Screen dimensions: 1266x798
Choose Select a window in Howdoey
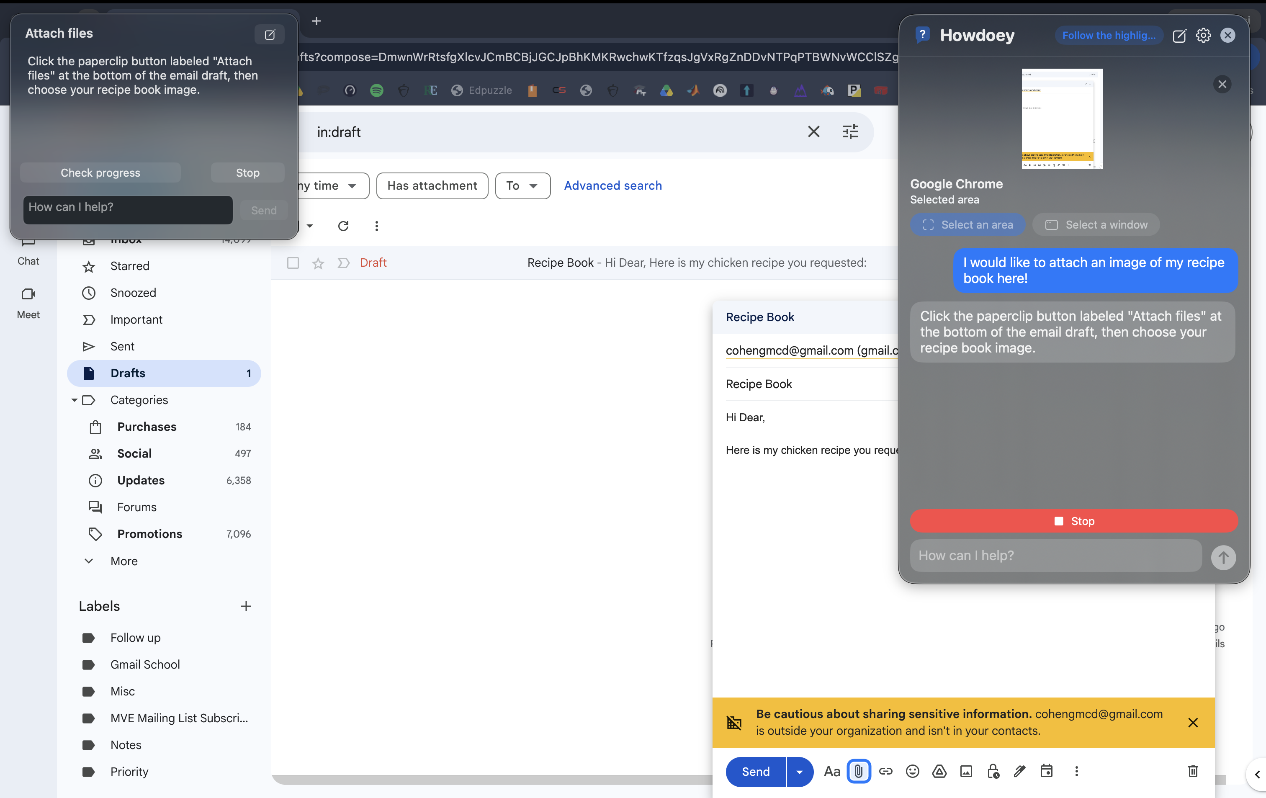[x=1096, y=224]
